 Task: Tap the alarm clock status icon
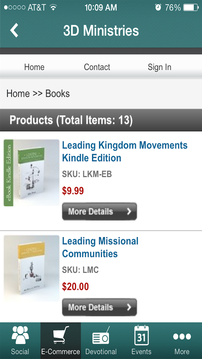(158, 7)
